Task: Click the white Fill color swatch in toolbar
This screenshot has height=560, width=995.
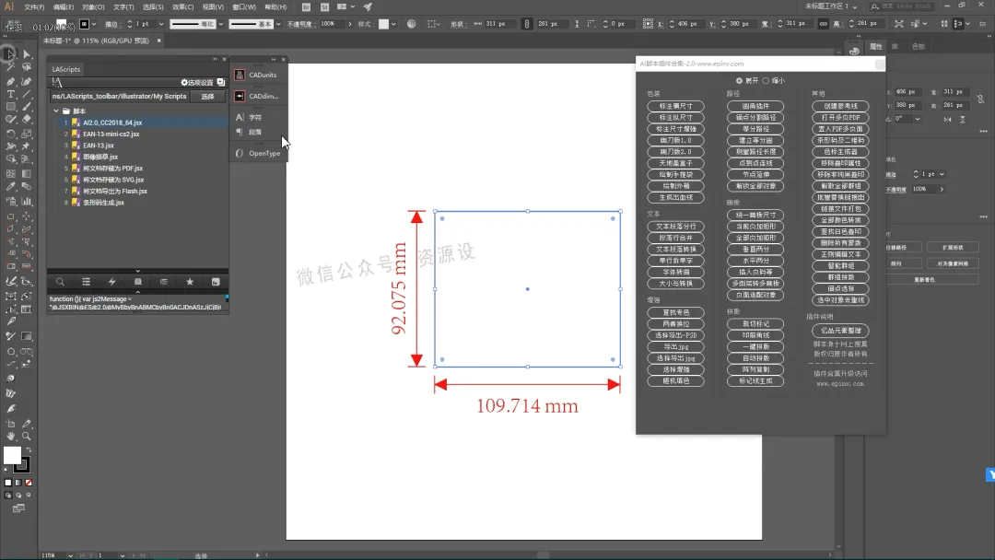Action: click(x=12, y=455)
